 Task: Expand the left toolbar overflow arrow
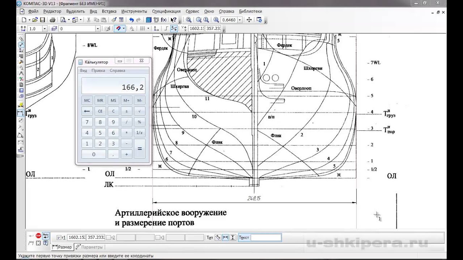tap(22, 156)
